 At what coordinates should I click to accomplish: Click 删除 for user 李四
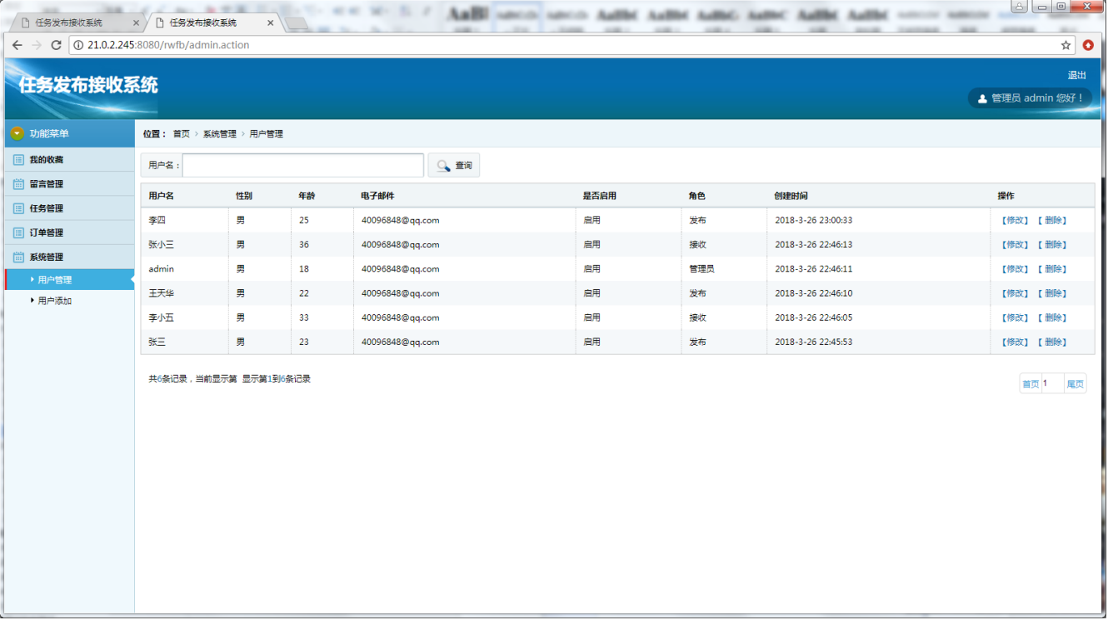[x=1052, y=220]
